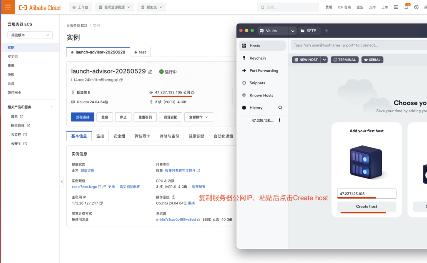Image resolution: width=427 pixels, height=263 pixels.
Task: Switch to the 弹性网卡 detail tab
Action: point(142,136)
